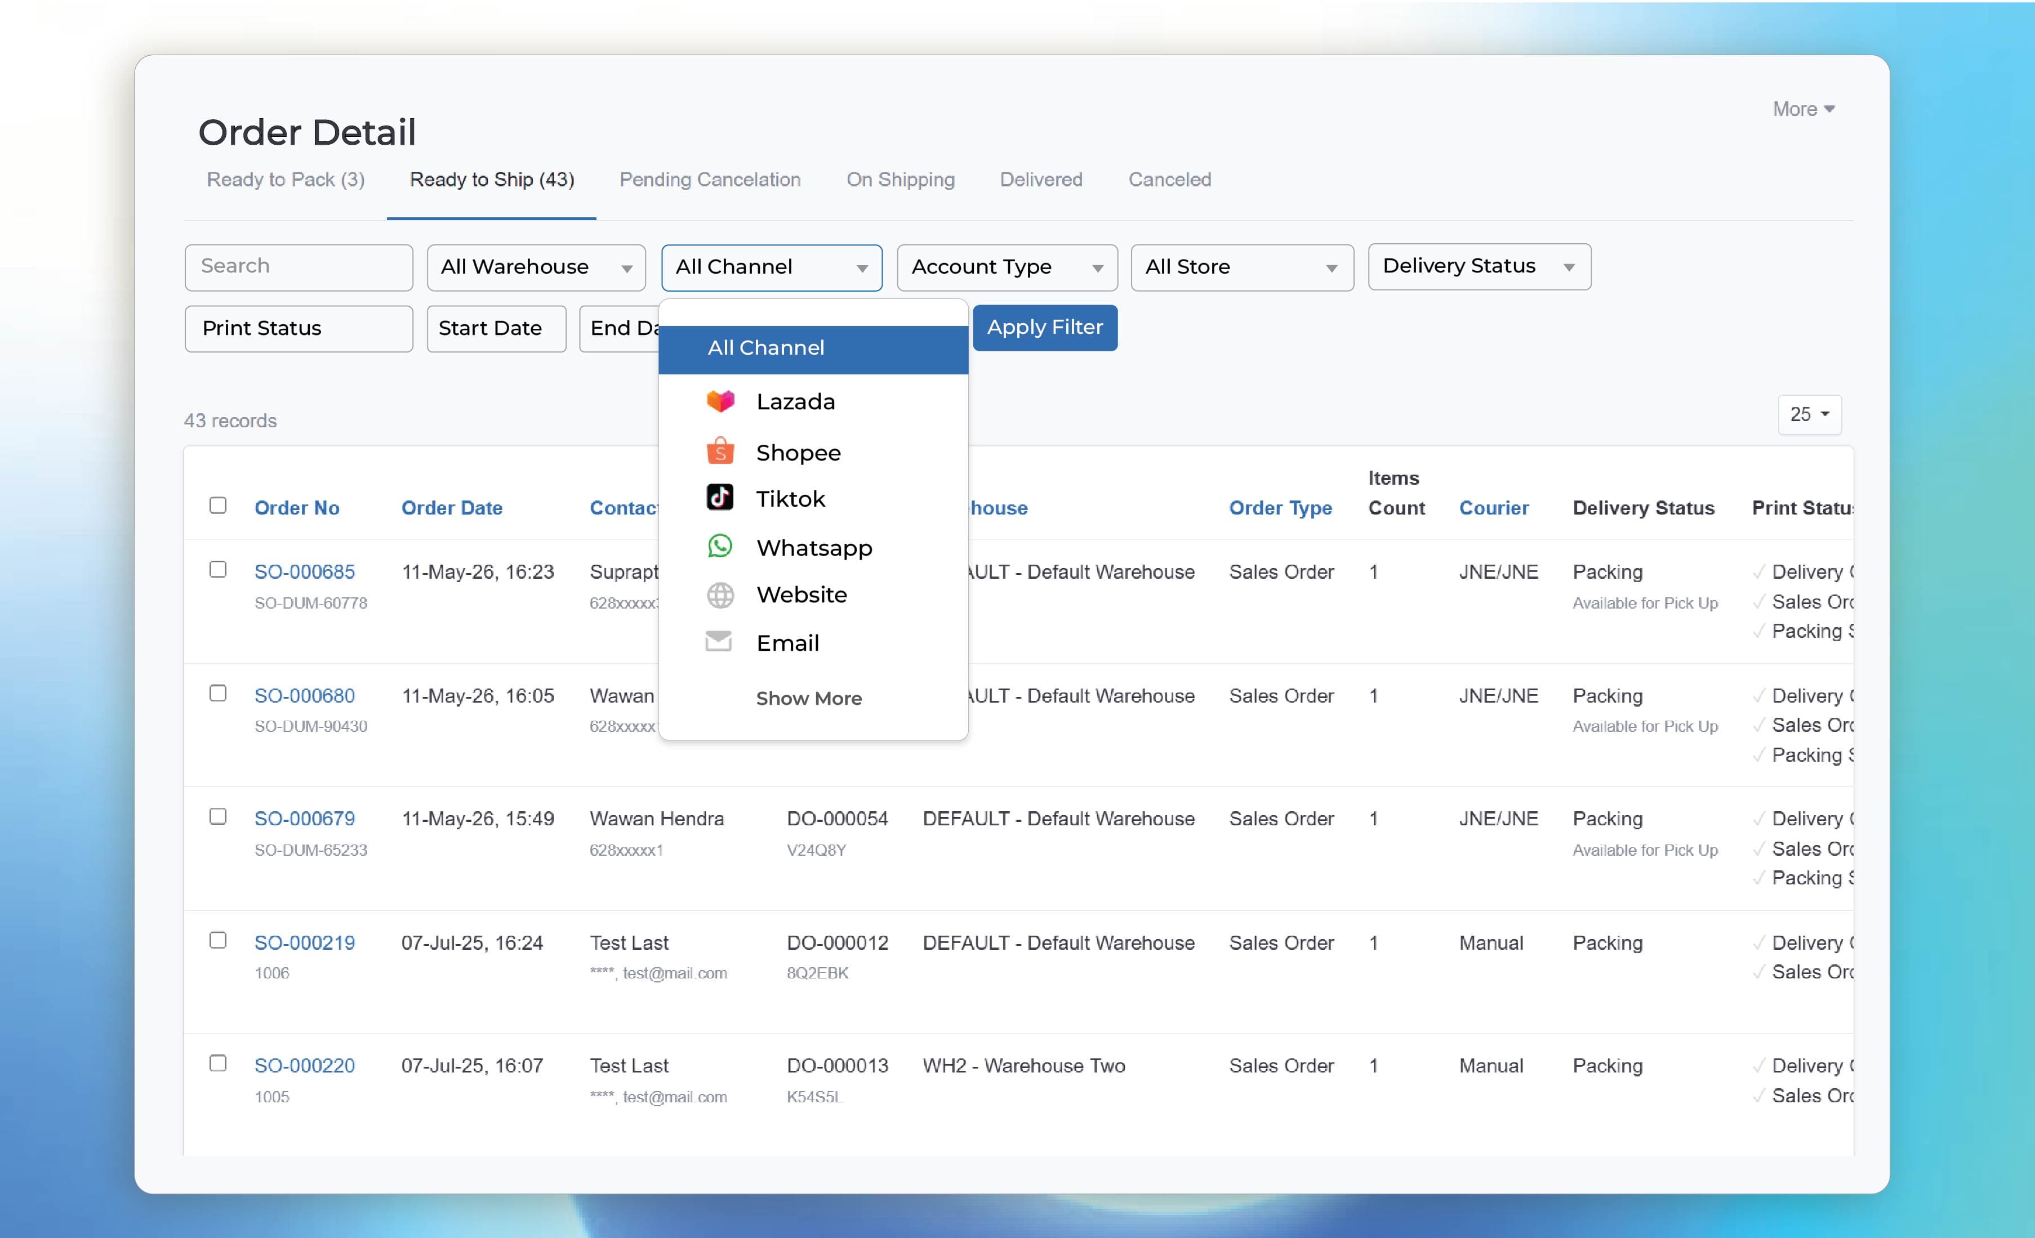The height and width of the screenshot is (1238, 2035).
Task: Click delivery number DO-000013
Action: [838, 1065]
